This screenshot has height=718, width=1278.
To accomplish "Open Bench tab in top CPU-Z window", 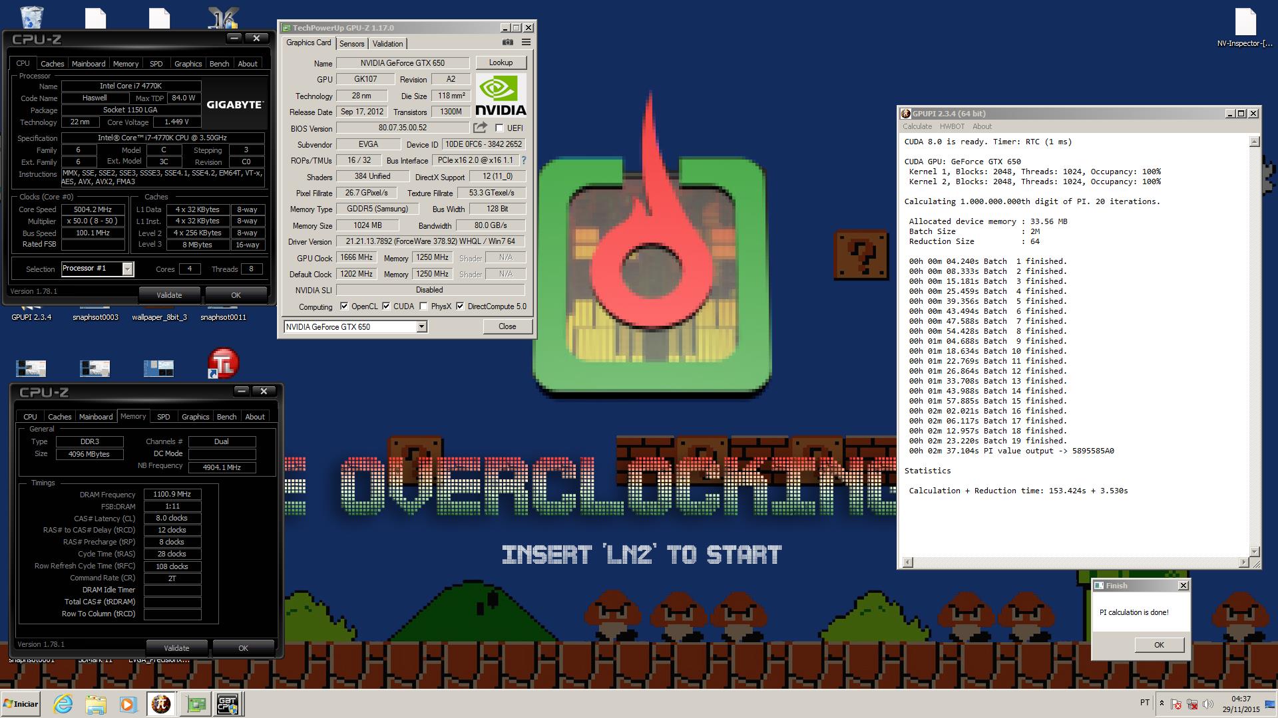I will tap(219, 64).
